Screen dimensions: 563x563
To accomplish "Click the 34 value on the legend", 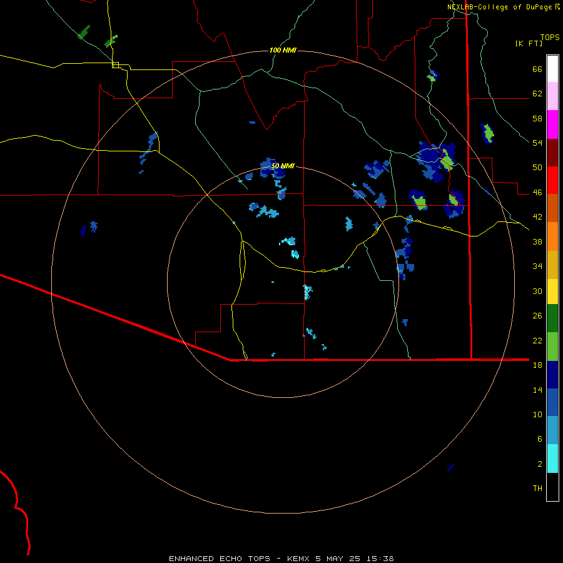I will (x=537, y=266).
